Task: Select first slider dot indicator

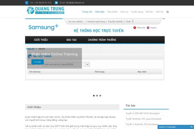Action: pyautogui.click(x=94, y=96)
